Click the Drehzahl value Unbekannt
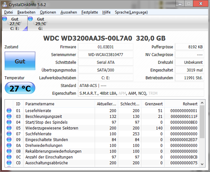210x172 pixels. pyautogui.click(x=189, y=62)
